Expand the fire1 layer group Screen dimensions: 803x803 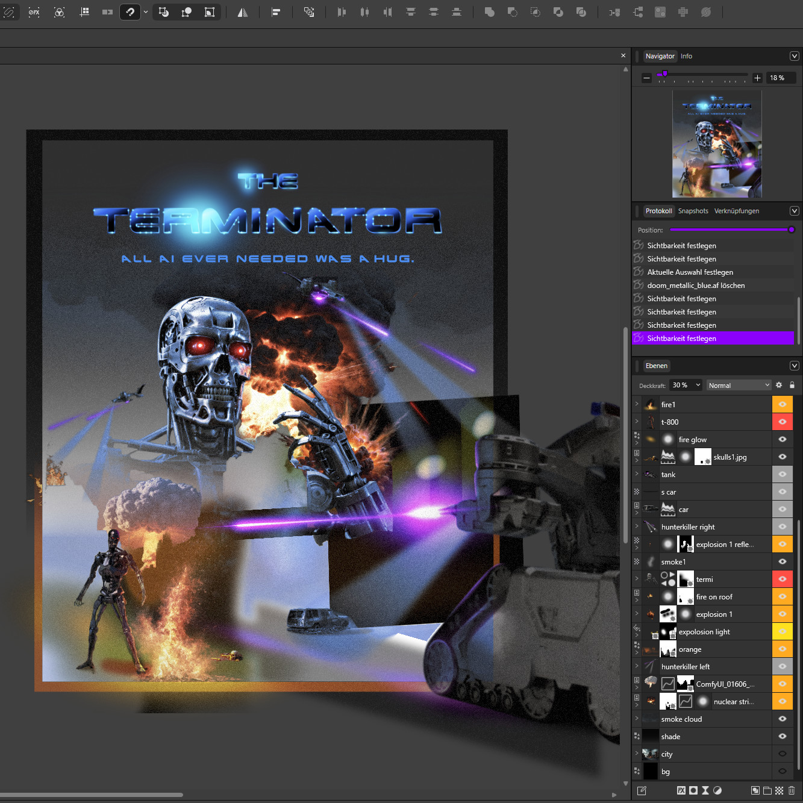pyautogui.click(x=637, y=404)
